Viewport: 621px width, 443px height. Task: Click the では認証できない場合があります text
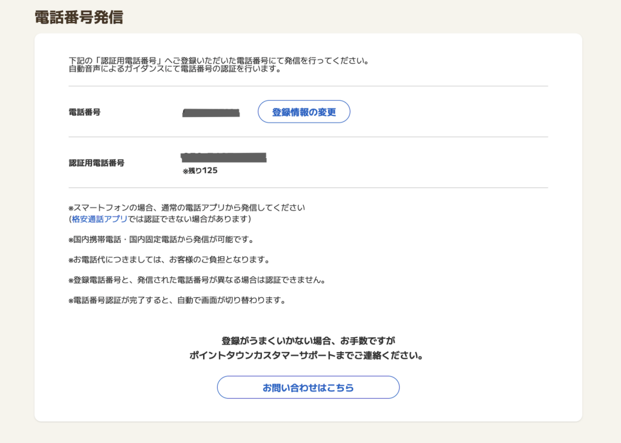[x=188, y=218]
